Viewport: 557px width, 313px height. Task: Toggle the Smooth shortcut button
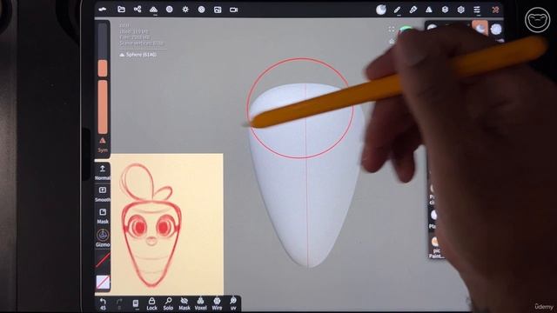[x=103, y=194]
